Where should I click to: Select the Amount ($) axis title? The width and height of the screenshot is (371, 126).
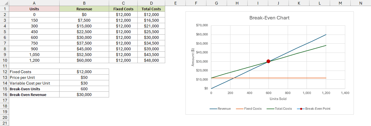pyautogui.click(x=193, y=57)
